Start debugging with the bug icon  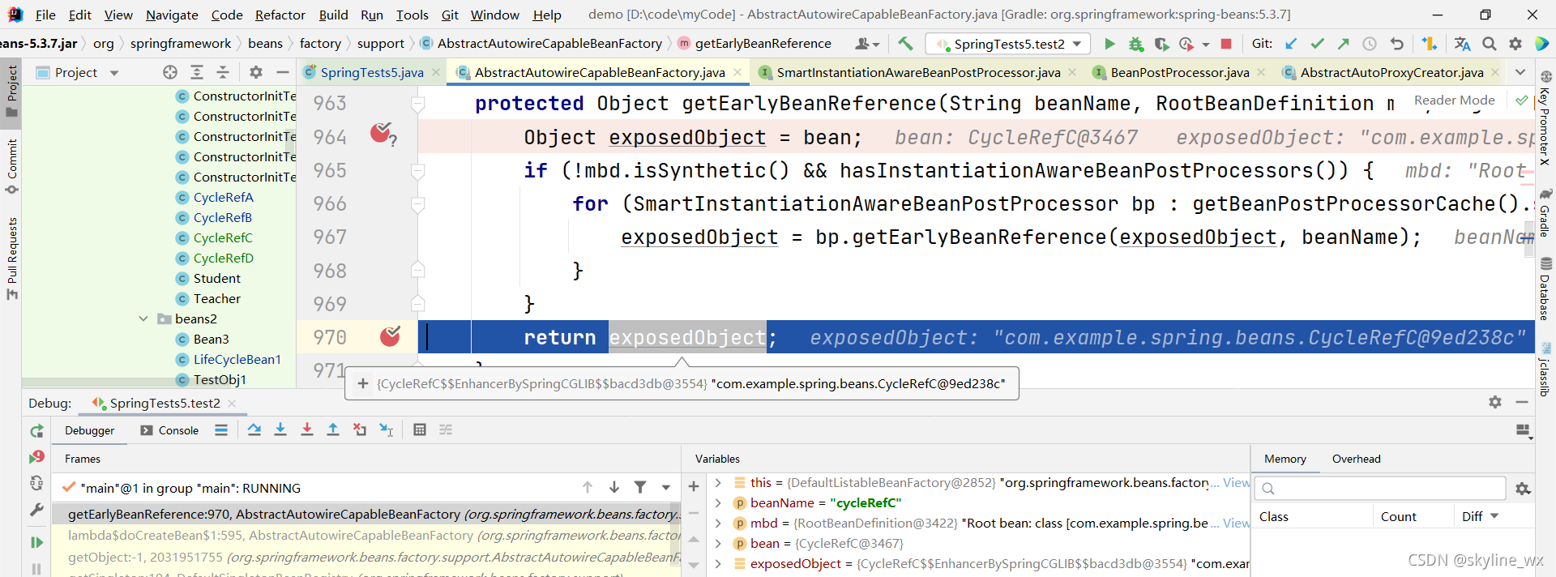[1136, 44]
